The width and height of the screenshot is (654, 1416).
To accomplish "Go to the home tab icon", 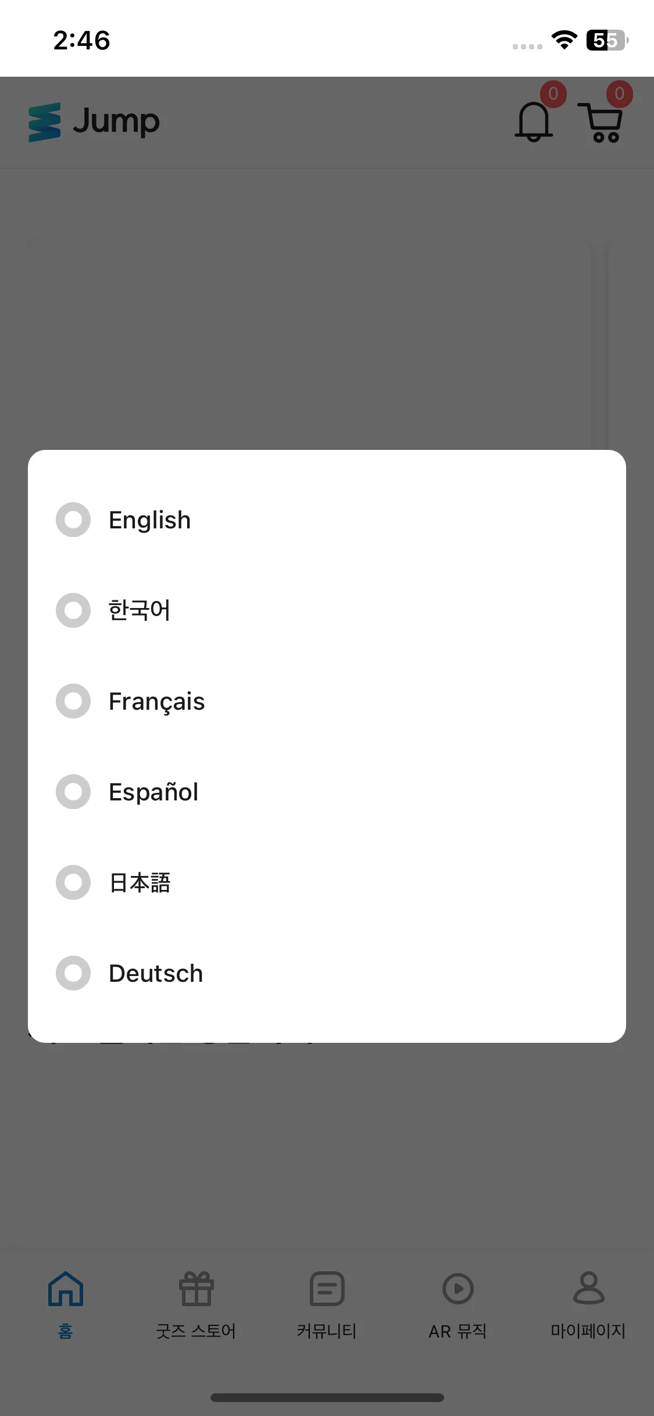I will coord(66,1288).
